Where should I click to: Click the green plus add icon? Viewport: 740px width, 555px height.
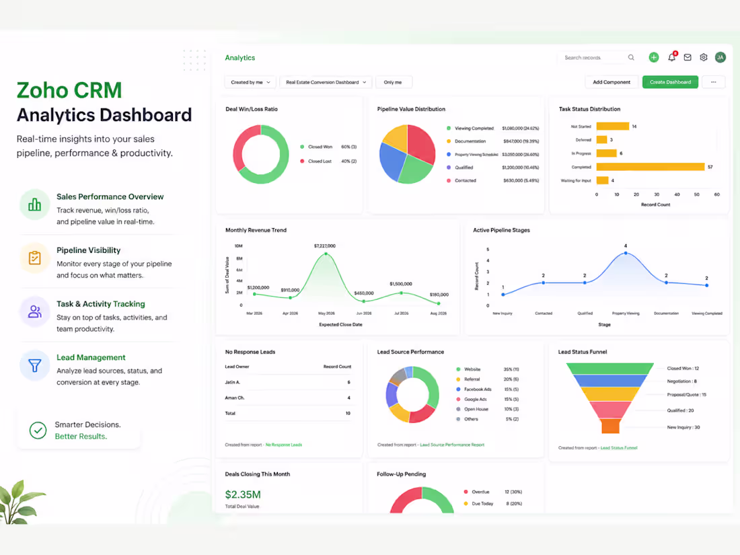(x=654, y=57)
